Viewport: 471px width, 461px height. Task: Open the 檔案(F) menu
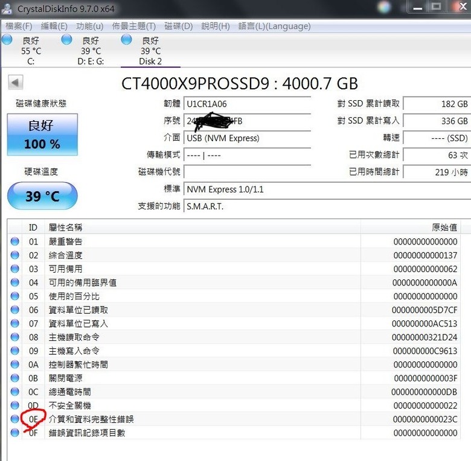[19, 27]
